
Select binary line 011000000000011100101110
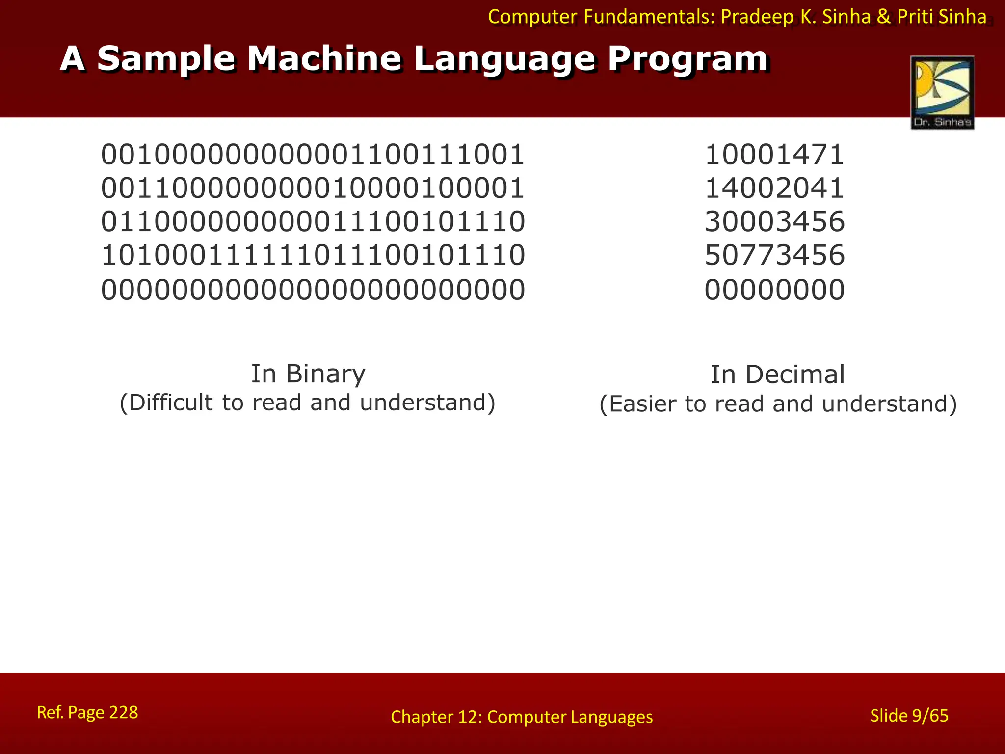click(313, 222)
